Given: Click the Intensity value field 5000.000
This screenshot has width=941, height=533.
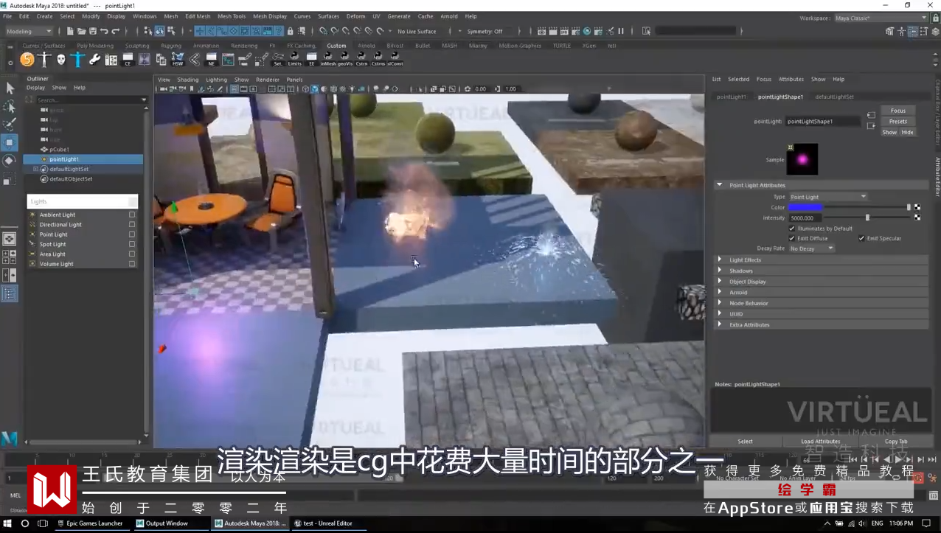Looking at the screenshot, I should (805, 218).
